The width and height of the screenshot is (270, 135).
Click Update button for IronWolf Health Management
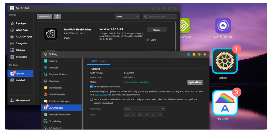tap(157, 30)
